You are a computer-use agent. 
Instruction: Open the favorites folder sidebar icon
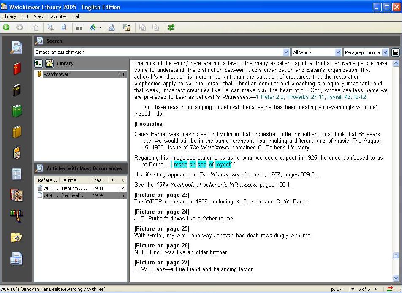(x=16, y=237)
